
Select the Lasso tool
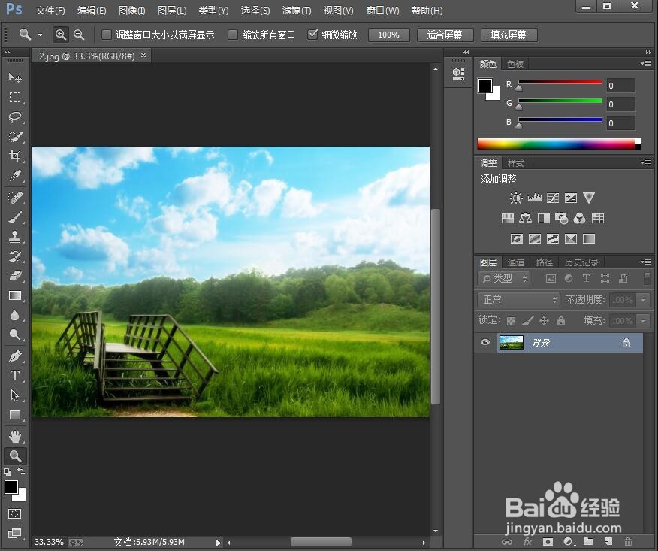point(15,117)
